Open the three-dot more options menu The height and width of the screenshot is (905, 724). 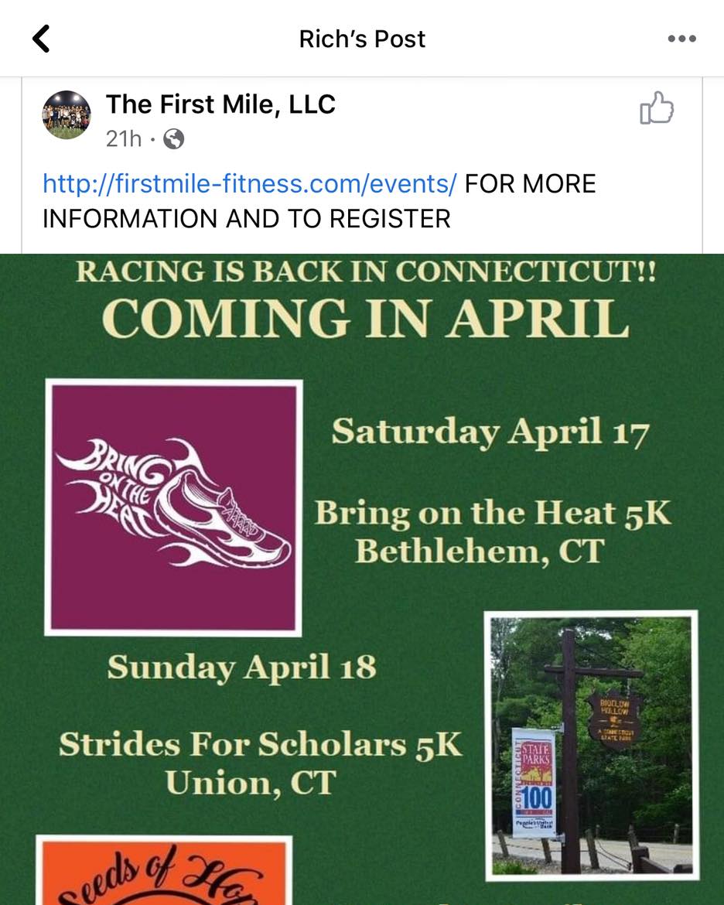[x=681, y=39]
